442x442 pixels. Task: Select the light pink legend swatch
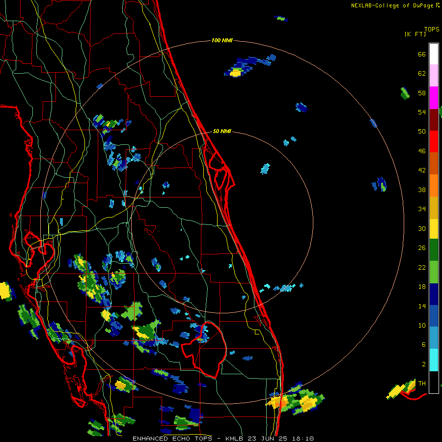(434, 75)
